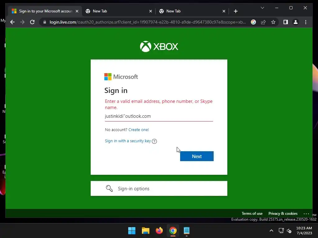Go back with the browser back arrow
Viewport: 318px width, 238px height.
[12, 22]
